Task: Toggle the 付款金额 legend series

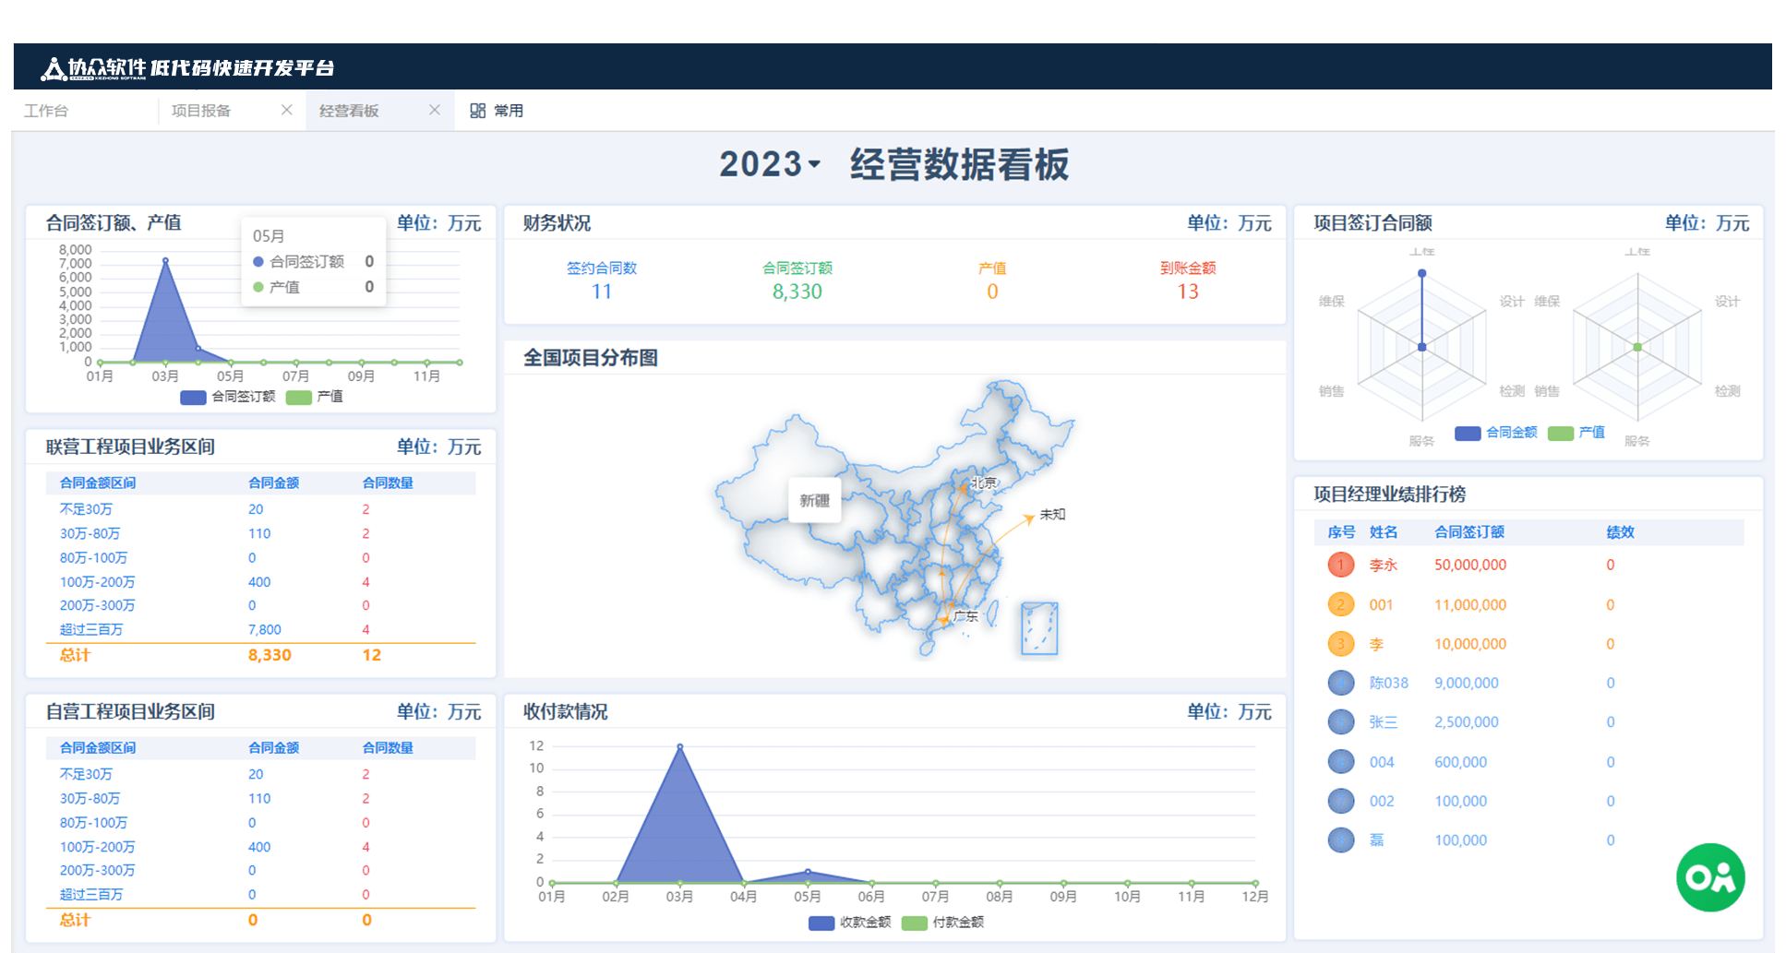Action: [914, 923]
